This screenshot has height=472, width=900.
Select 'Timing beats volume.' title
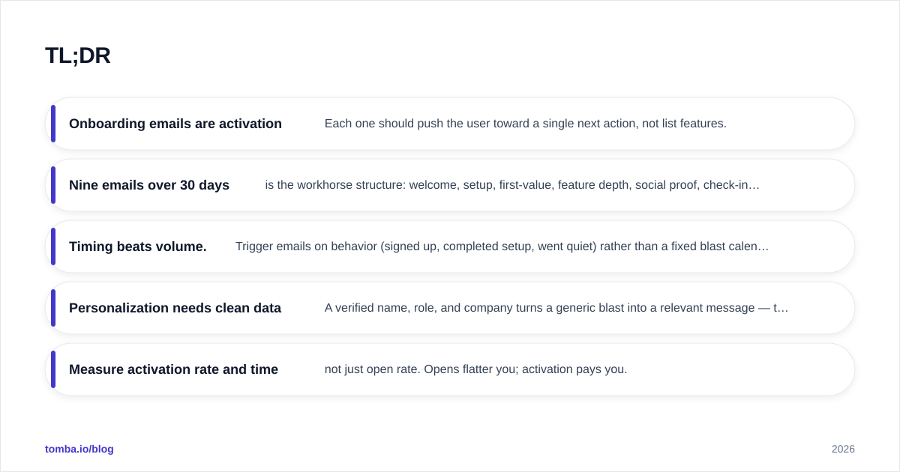click(x=138, y=246)
